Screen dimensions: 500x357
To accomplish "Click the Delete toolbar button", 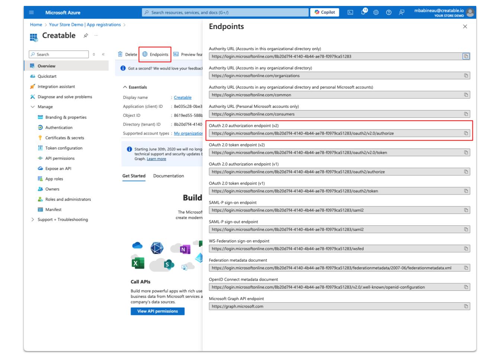I will point(128,55).
